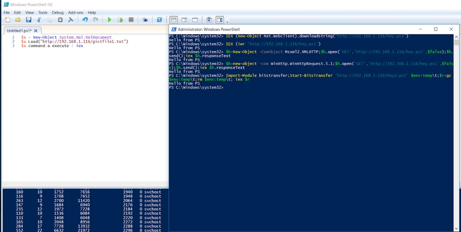
Task: Save the script using the floppy disk icon
Action: (29, 20)
